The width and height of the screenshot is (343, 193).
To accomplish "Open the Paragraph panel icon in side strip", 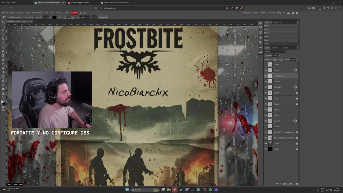I will [260, 42].
